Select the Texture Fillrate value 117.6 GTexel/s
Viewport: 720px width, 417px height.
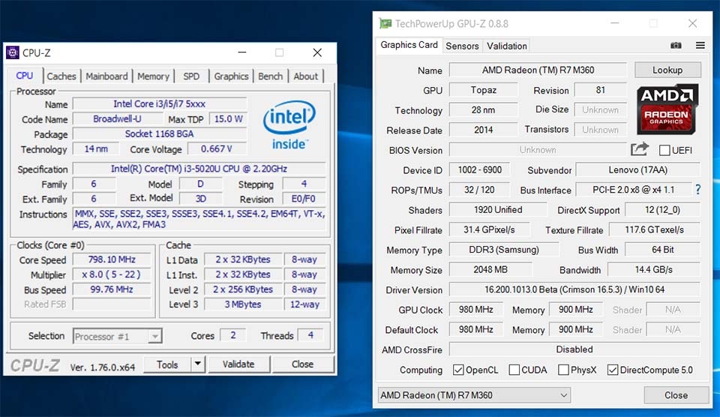[654, 229]
